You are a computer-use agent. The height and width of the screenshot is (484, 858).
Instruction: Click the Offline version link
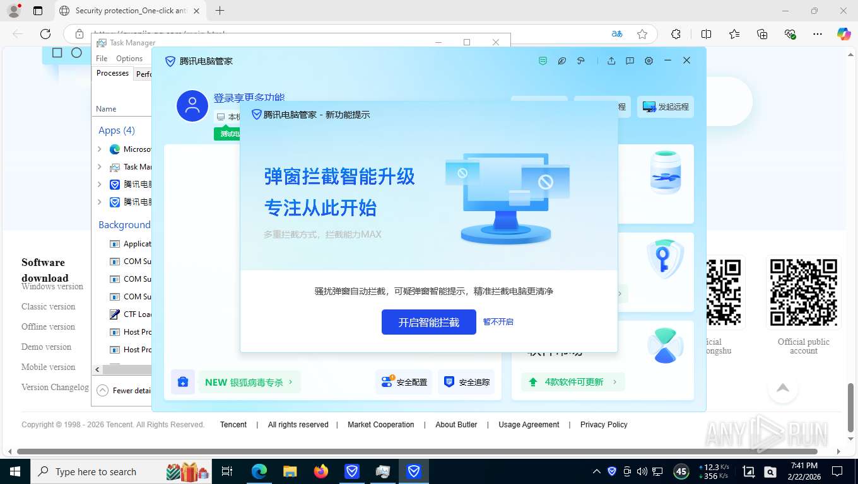pyautogui.click(x=49, y=326)
